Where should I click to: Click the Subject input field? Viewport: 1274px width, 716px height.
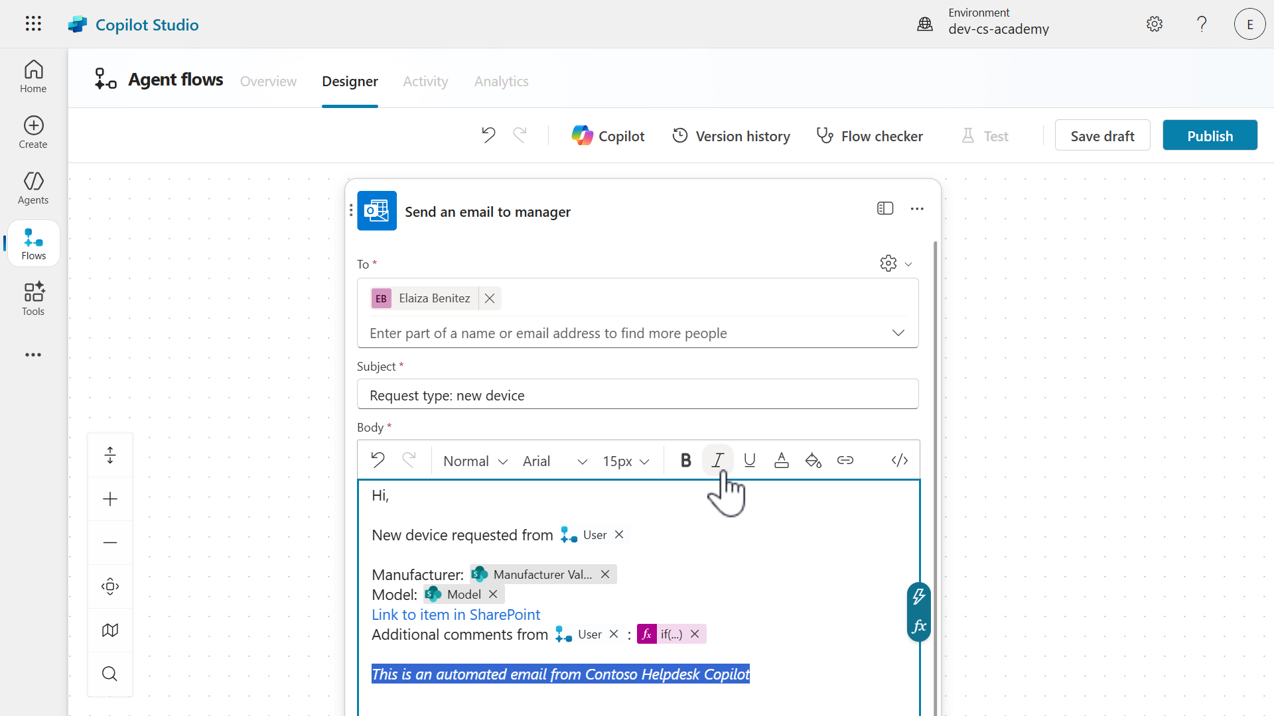pyautogui.click(x=637, y=395)
